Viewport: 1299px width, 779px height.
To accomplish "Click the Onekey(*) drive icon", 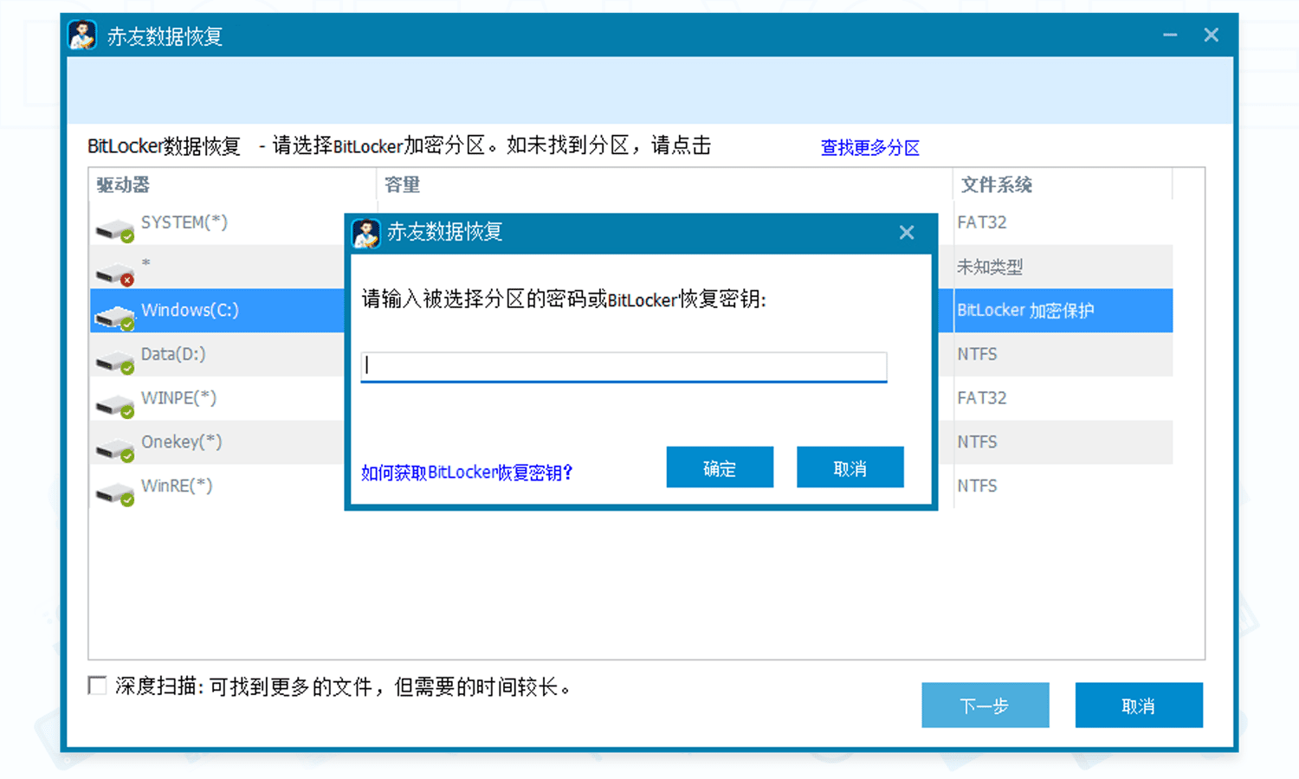I will [114, 450].
